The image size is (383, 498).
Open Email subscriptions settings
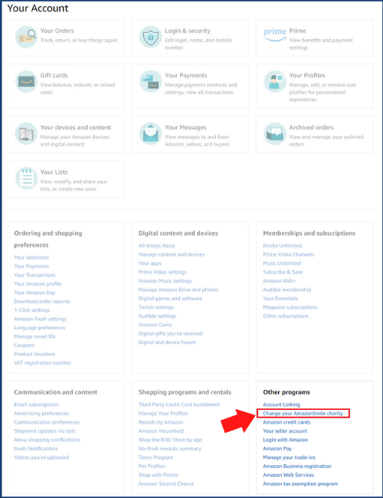[x=37, y=405]
